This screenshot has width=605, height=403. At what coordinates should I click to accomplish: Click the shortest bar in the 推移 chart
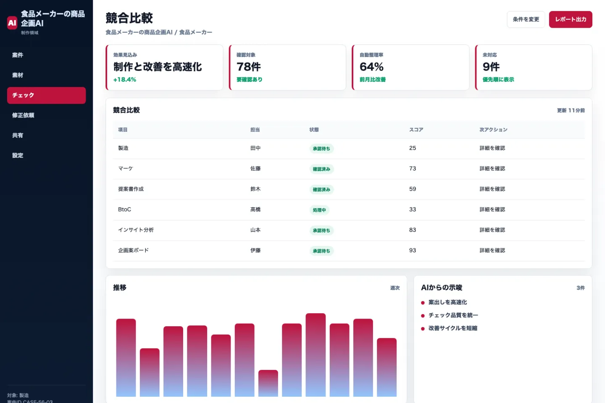(268, 383)
